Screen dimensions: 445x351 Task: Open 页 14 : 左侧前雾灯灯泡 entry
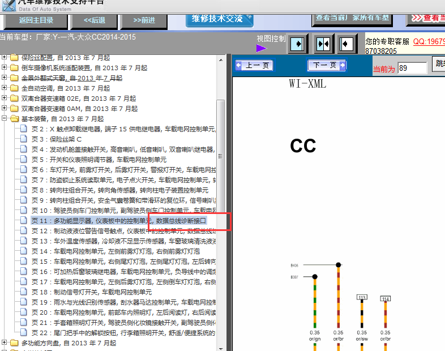[x=115, y=251]
